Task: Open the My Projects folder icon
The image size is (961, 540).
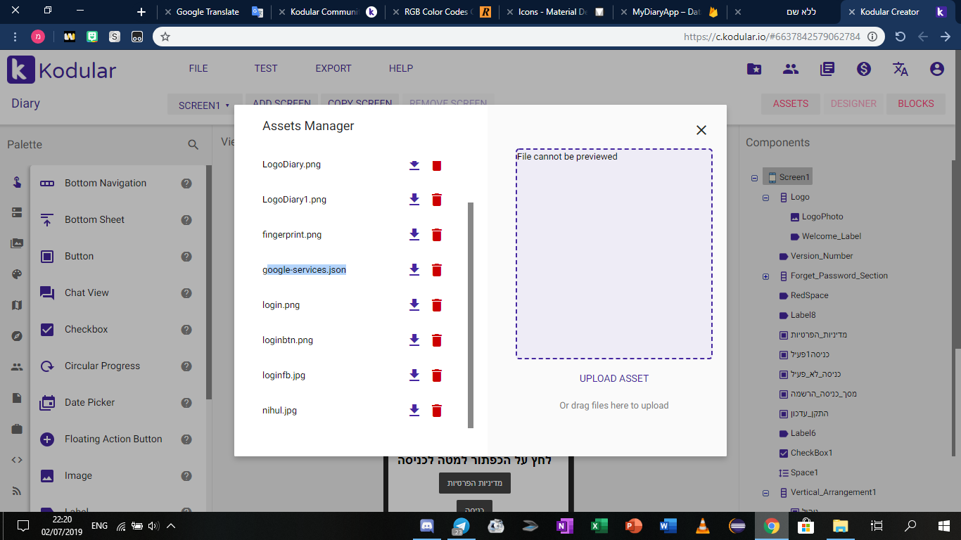Action: point(753,68)
